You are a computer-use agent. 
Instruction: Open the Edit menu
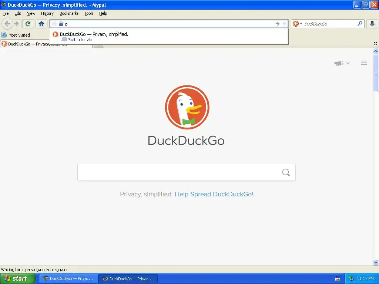pos(18,13)
